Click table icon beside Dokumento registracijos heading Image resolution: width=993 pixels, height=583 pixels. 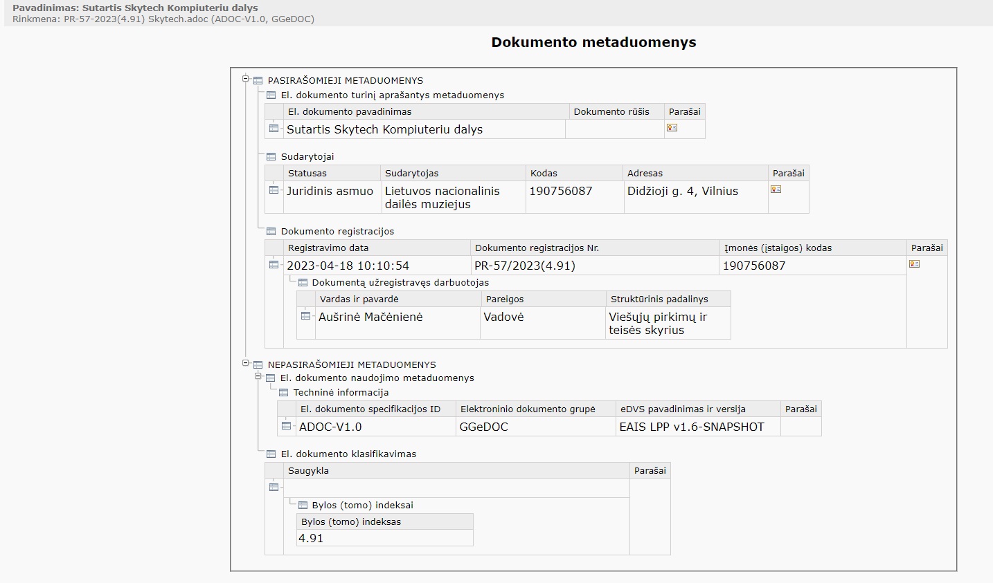271,232
